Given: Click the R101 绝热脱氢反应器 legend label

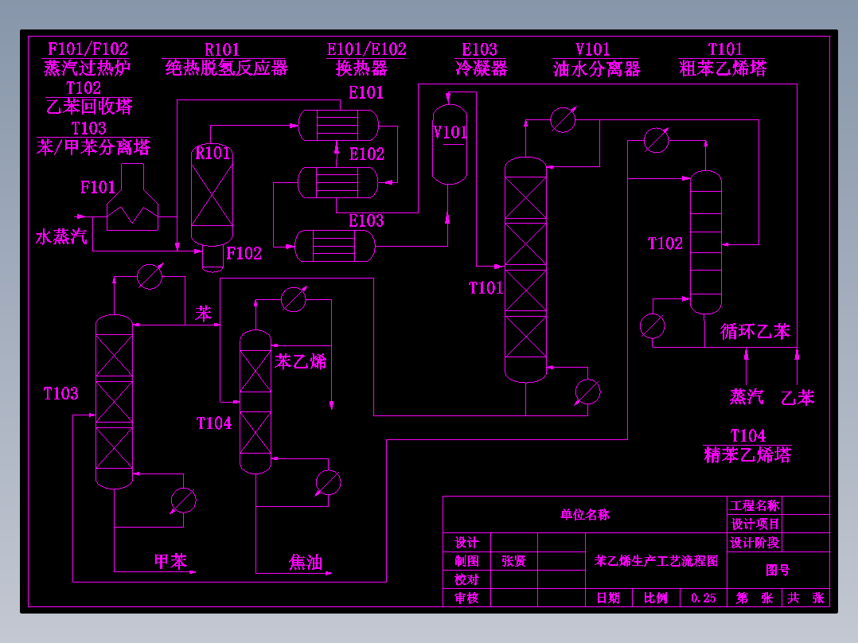Looking at the screenshot, I should (x=226, y=59).
